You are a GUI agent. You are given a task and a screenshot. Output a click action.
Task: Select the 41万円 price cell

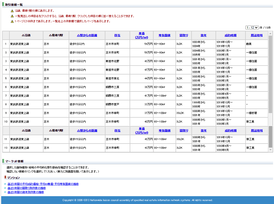141,96
